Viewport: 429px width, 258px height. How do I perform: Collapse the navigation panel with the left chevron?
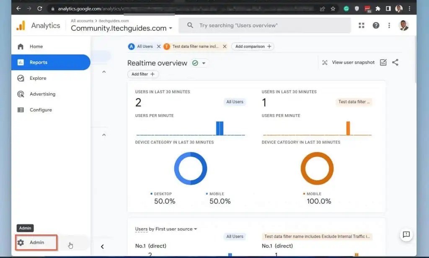pos(102,247)
